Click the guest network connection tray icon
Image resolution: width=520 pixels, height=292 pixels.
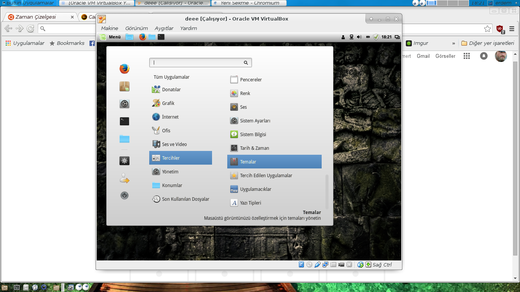point(351,37)
